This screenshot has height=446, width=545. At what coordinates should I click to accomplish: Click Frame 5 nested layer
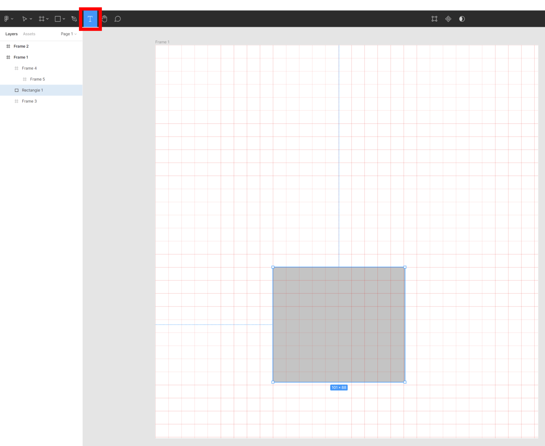tap(38, 79)
